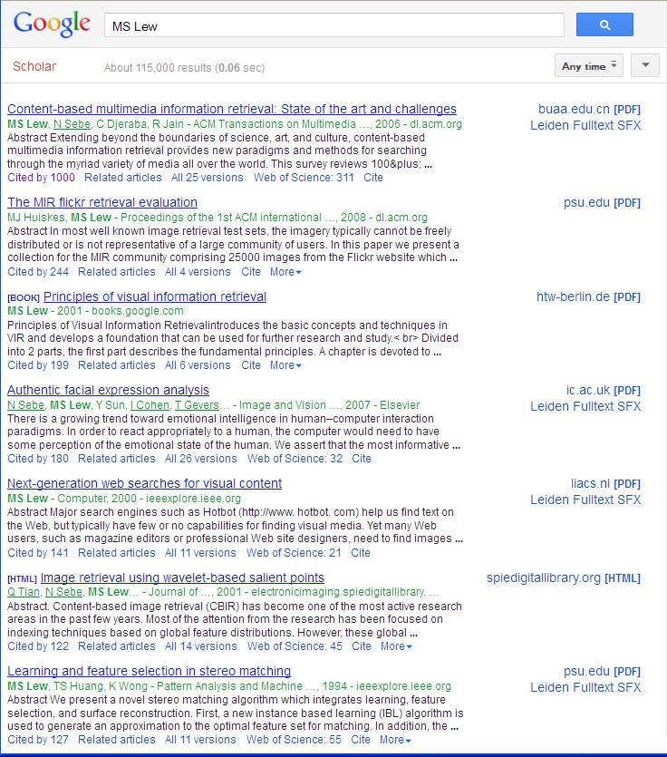This screenshot has width=667, height=757.
Task: Click Web of Science: 55
Action: coord(294,740)
